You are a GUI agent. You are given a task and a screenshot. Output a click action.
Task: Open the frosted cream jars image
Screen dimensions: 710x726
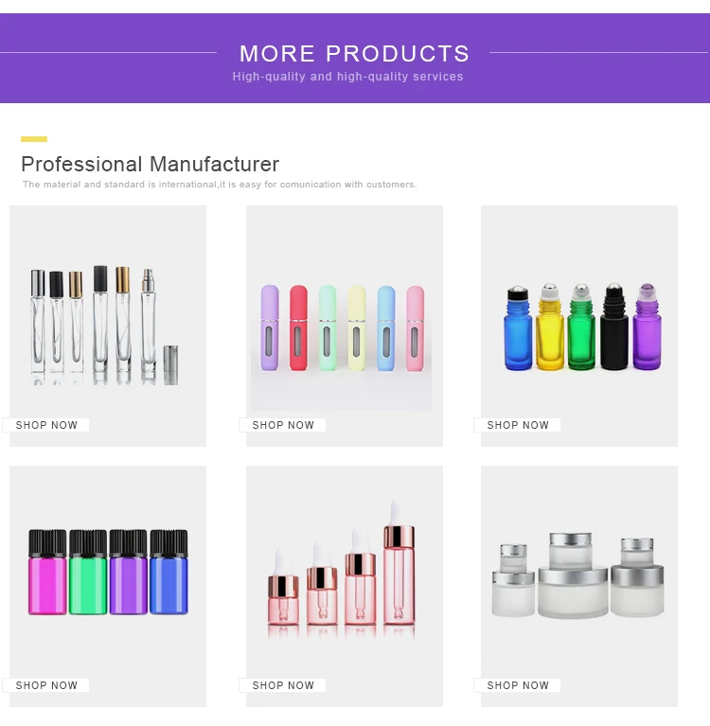[579, 586]
